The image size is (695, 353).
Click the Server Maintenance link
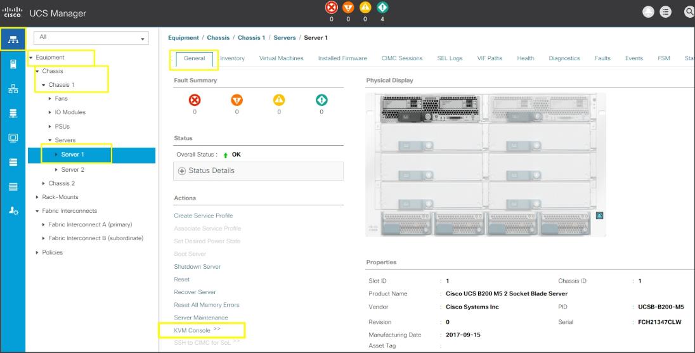201,318
